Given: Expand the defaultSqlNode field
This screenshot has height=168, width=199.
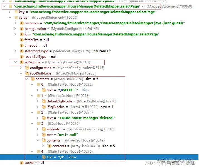Looking at the screenshot, I should (x=38, y=101).
